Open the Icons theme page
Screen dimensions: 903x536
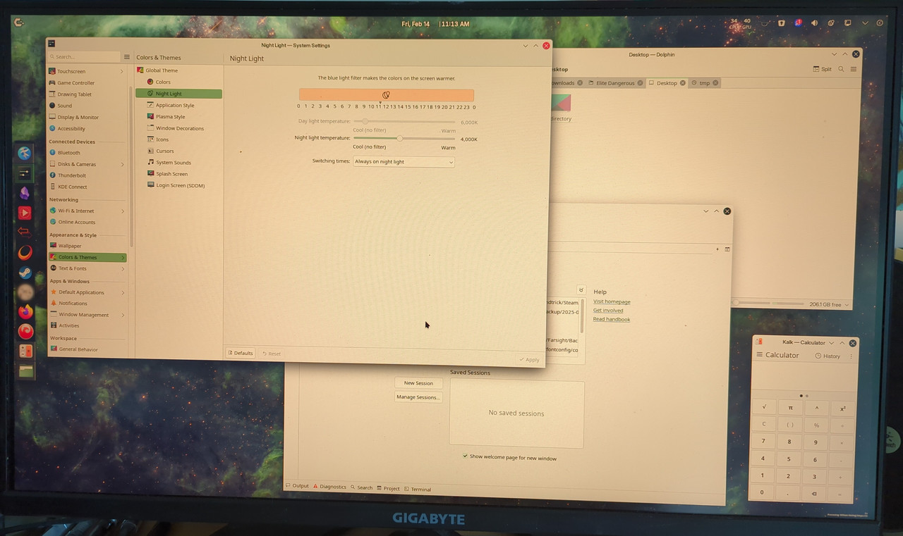pyautogui.click(x=178, y=139)
